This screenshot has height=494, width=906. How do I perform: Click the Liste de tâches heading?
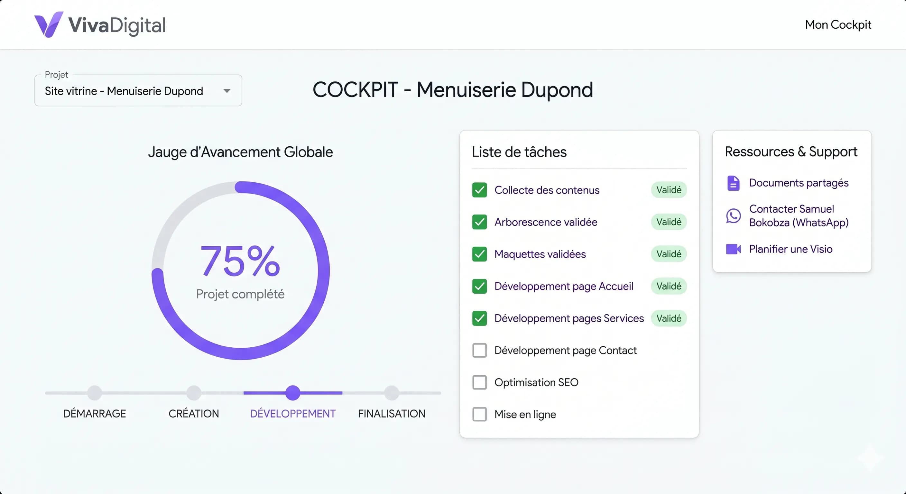click(519, 152)
